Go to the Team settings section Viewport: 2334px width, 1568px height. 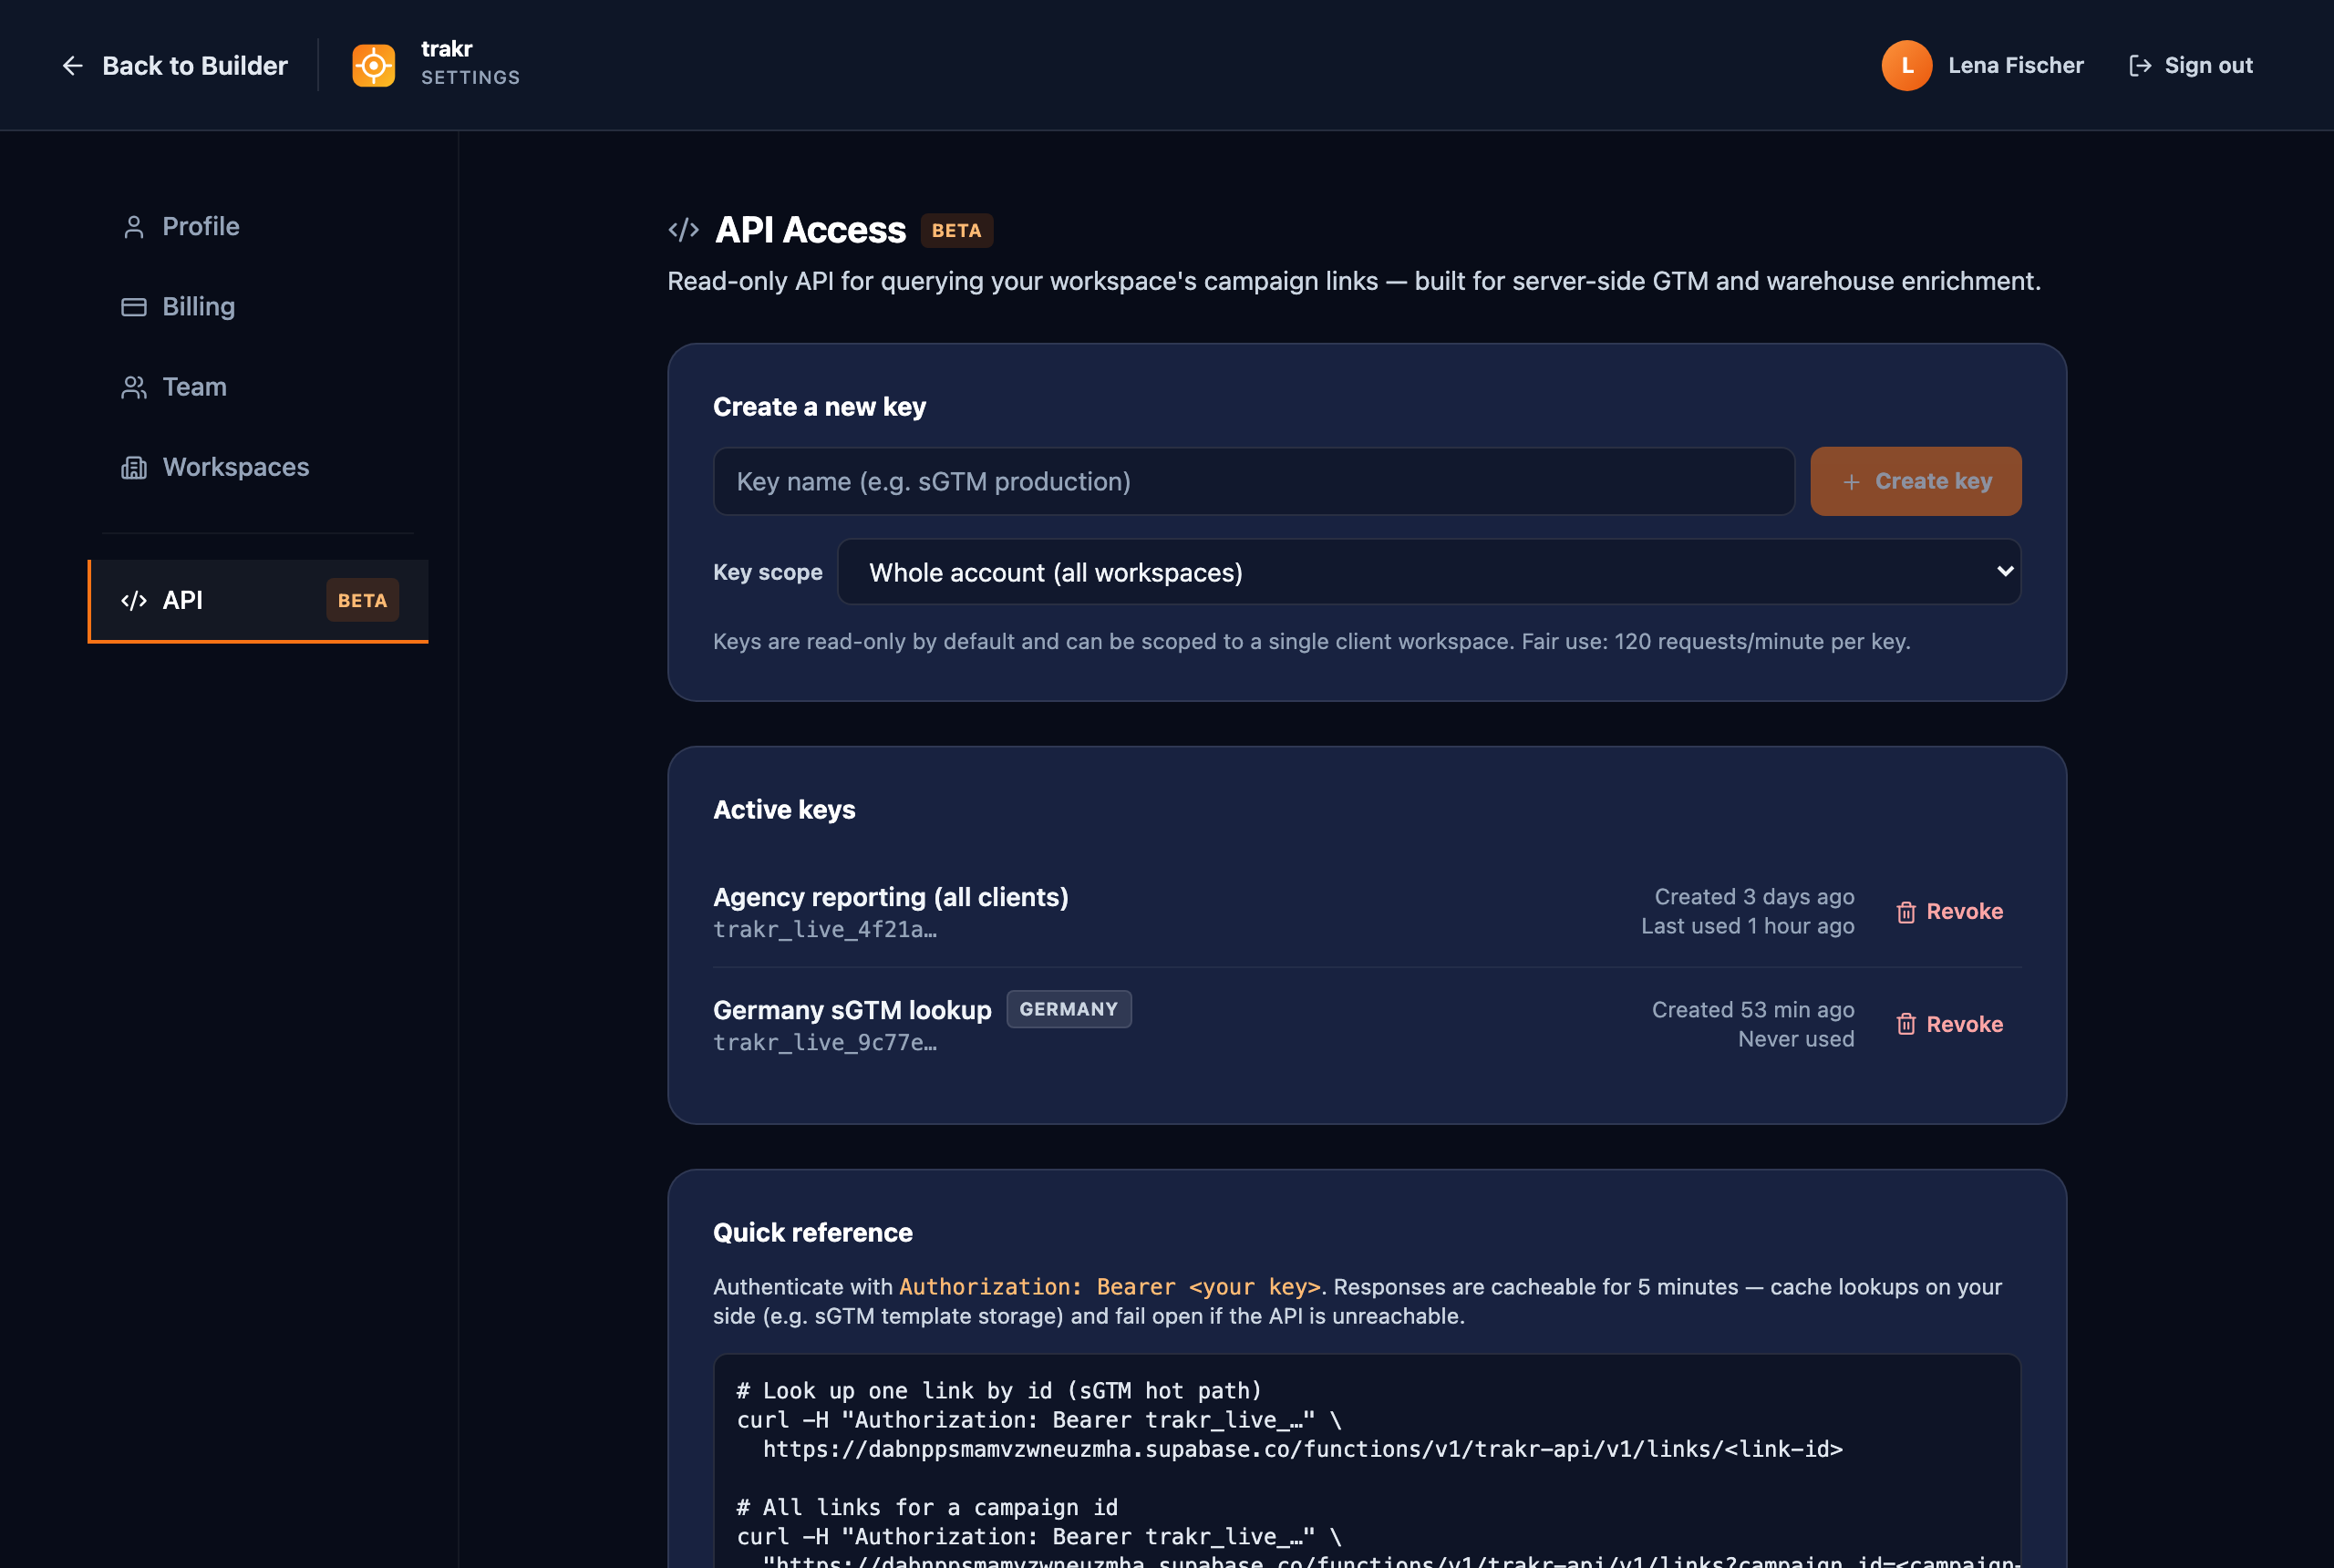pyautogui.click(x=258, y=387)
